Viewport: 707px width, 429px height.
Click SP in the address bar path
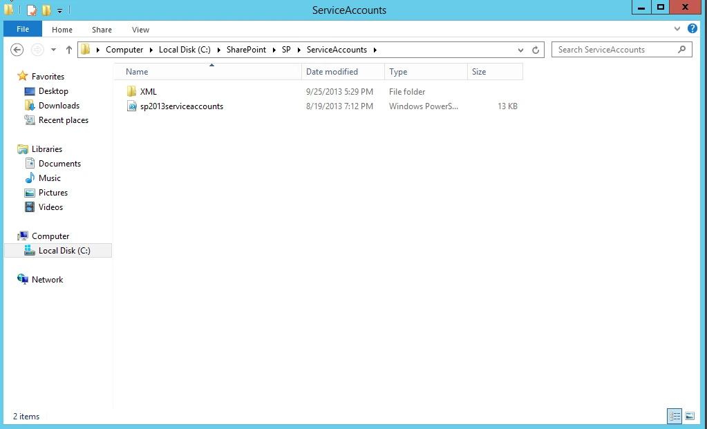coord(286,50)
